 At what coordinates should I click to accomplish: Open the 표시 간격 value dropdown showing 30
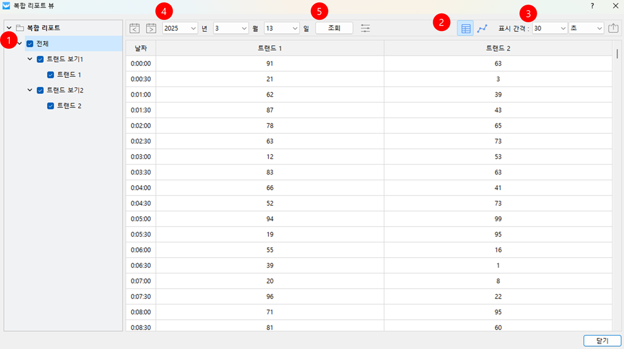coord(549,29)
